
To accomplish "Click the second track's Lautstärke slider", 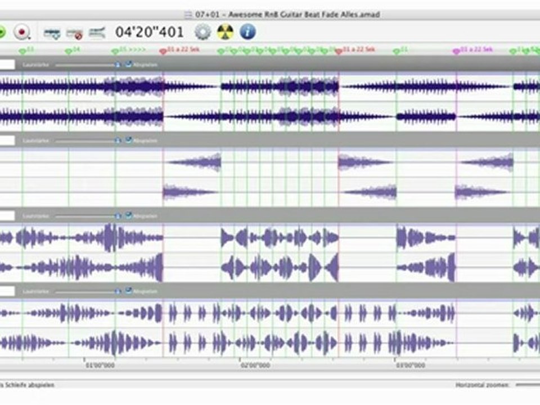I will point(88,141).
